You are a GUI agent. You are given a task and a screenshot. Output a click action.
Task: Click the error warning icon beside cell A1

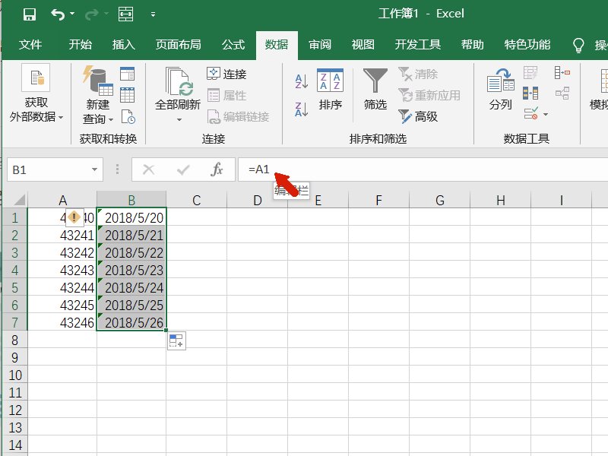tap(74, 217)
